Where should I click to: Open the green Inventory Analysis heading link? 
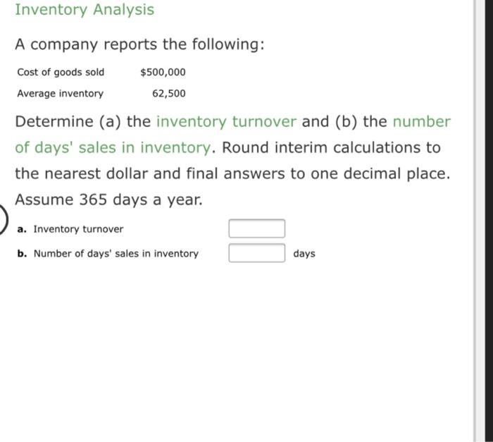85,9
